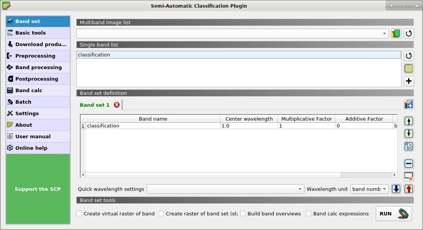The width and height of the screenshot is (423, 230).
Task: Minimize the plugin window
Action: click(400, 6)
